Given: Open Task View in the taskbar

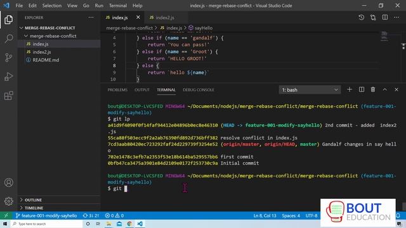Looking at the screenshot, I should (x=98, y=224).
